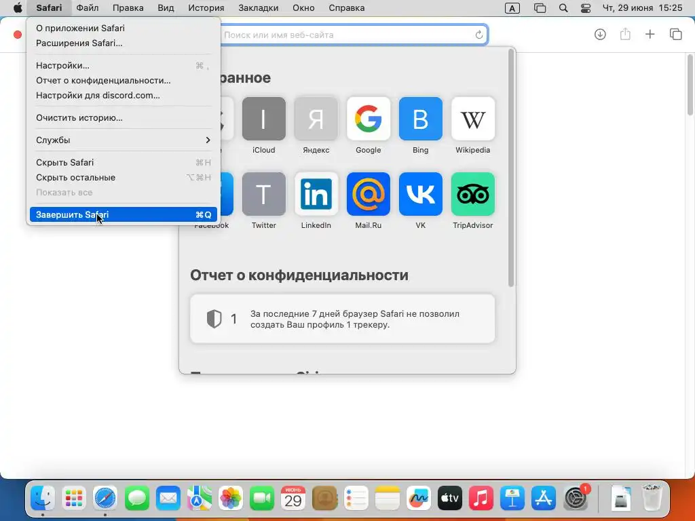695x521 pixels.
Task: Click the Safari page scrollbar
Action: coord(690,85)
